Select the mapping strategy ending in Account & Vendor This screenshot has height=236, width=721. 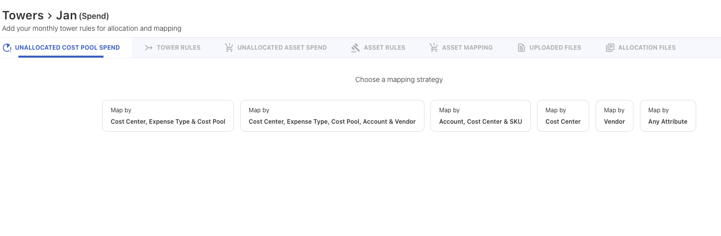[x=332, y=116]
